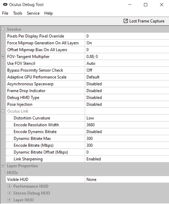This screenshot has height=204, width=169.
Task: Click the Oculus logo in title bar
Action: pyautogui.click(x=5, y=5)
